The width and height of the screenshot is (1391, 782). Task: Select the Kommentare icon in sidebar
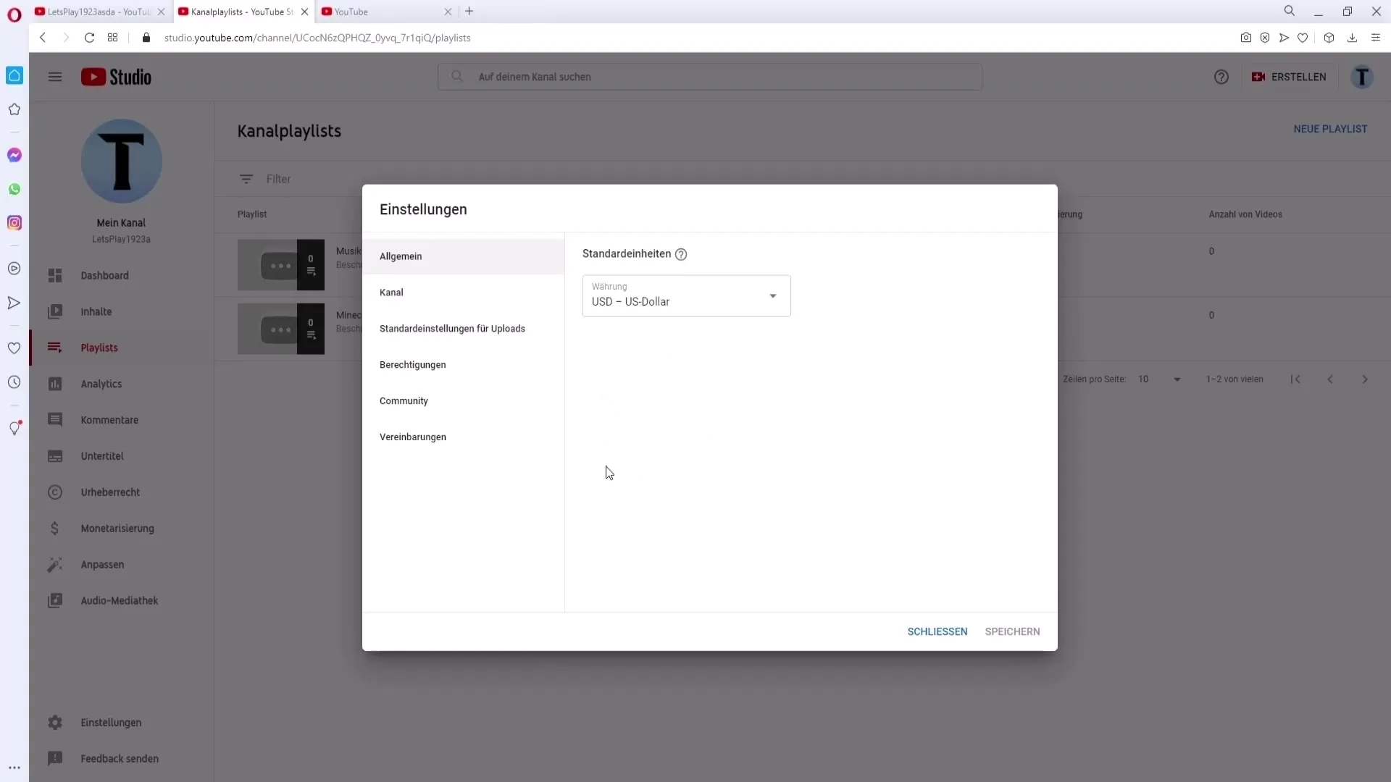54,419
